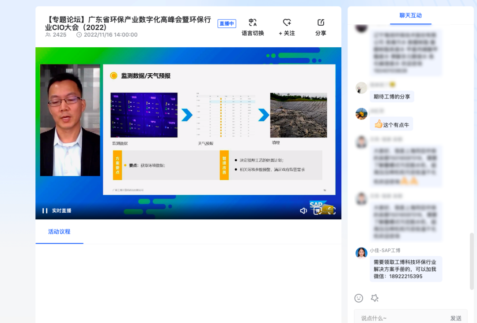477x323 pixels.
Task: Click the 直播中 live status badge
Action: tap(227, 23)
